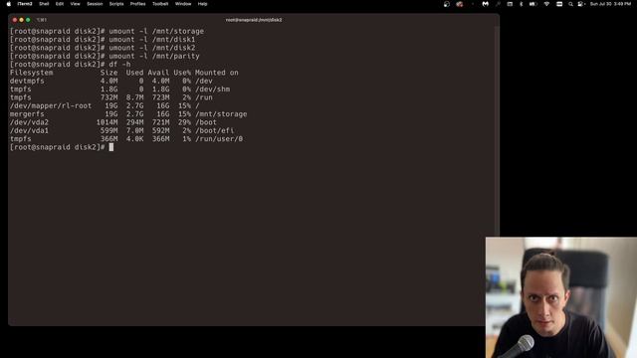Click the Bluetooth status icon
This screenshot has height=358, width=637.
[522, 4]
